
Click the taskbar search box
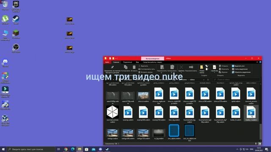(x=31, y=149)
